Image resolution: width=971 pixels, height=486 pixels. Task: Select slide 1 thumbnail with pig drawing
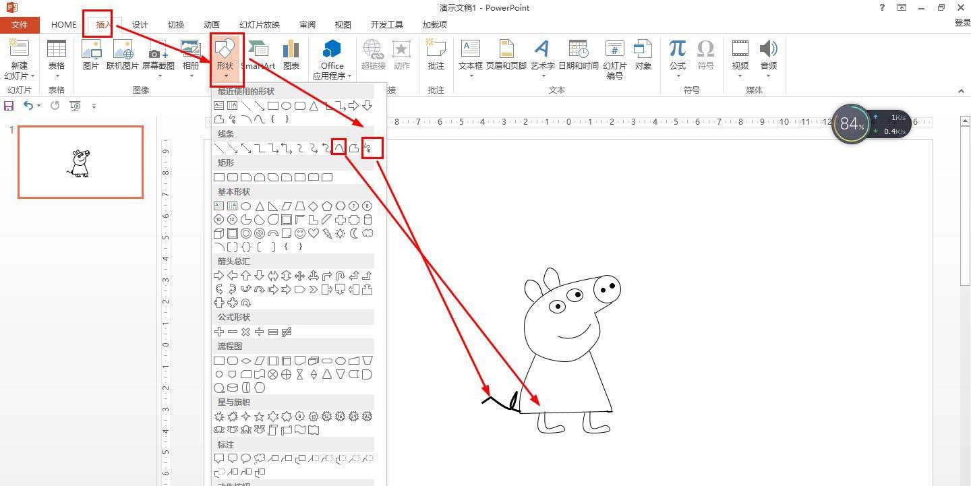coord(80,162)
